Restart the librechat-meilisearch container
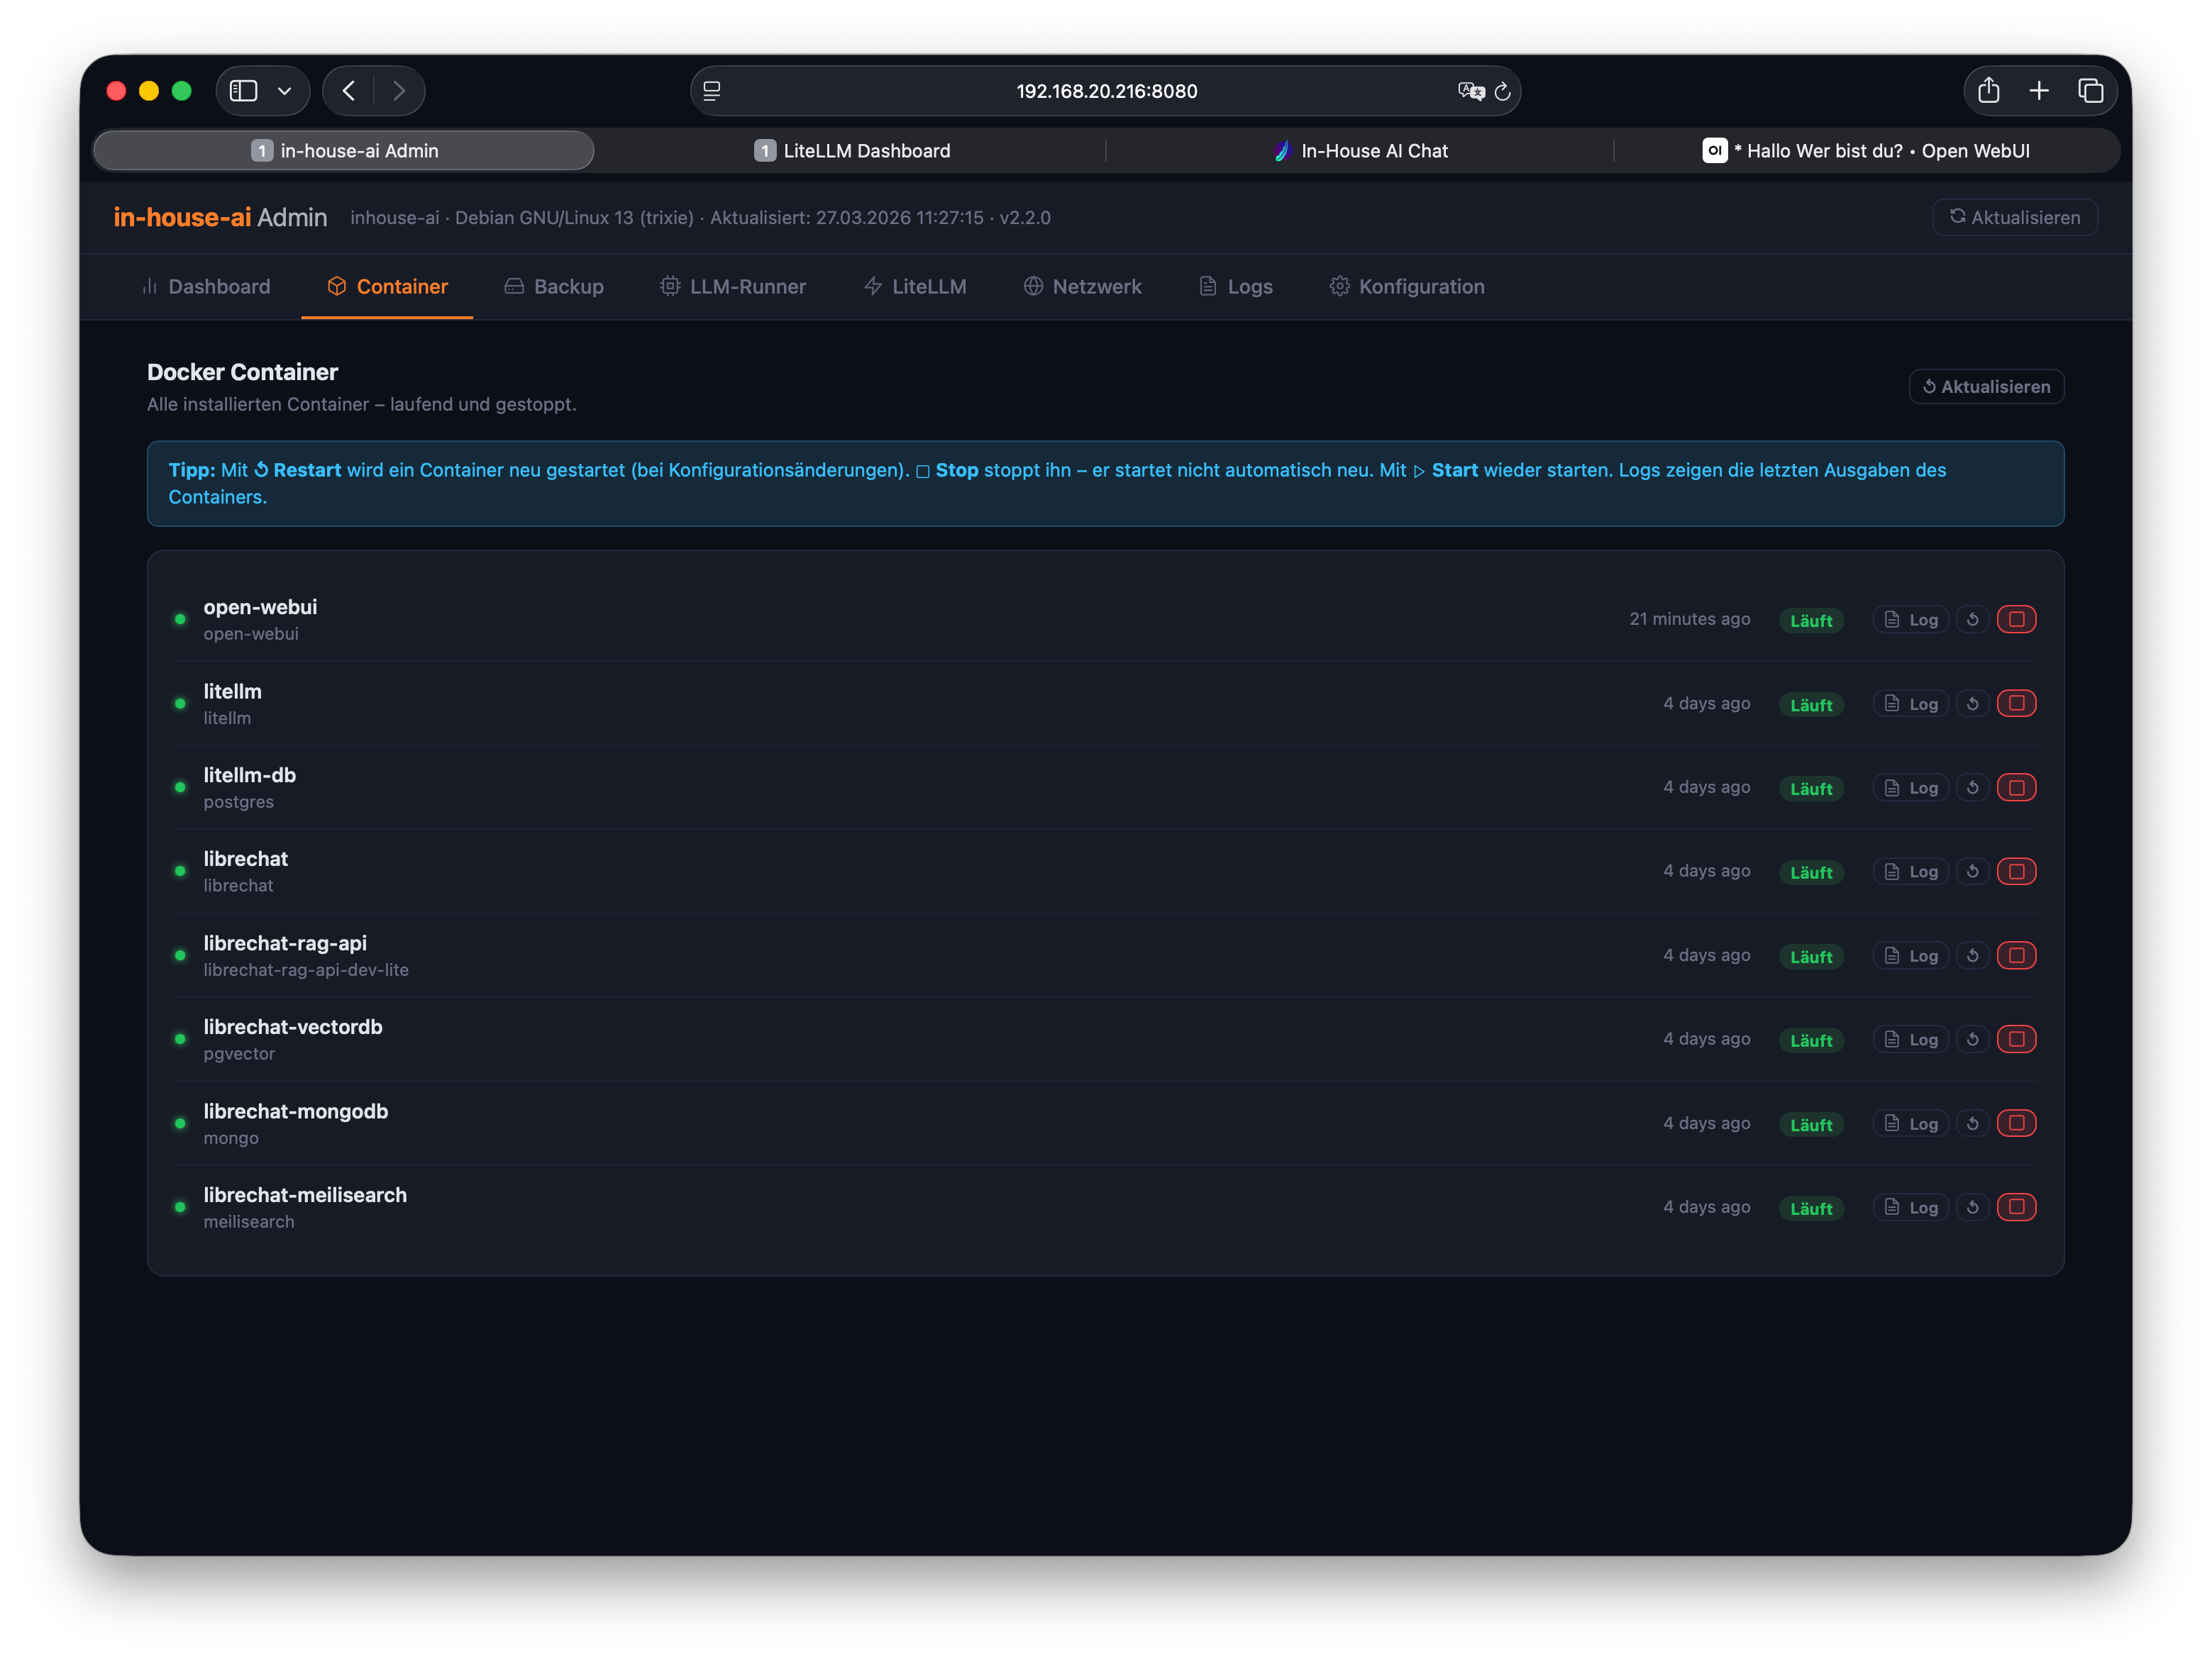Viewport: 2212px width, 1661px height. (x=1972, y=1207)
